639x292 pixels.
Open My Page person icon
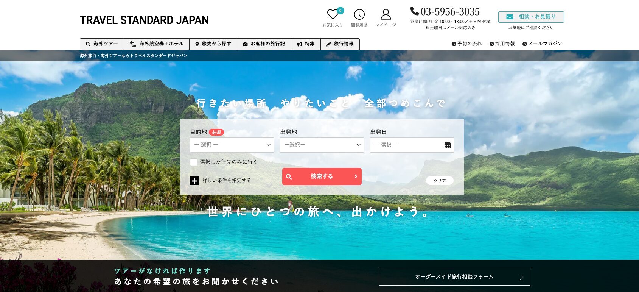click(x=386, y=15)
